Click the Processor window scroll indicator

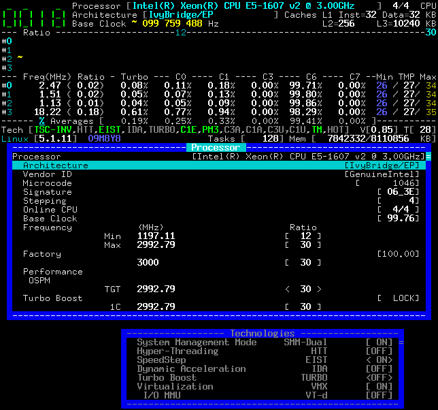[x=428, y=157]
